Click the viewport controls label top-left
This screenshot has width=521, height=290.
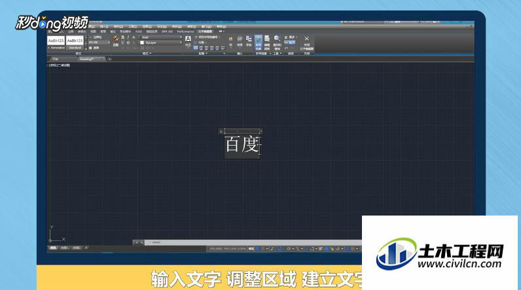point(60,65)
